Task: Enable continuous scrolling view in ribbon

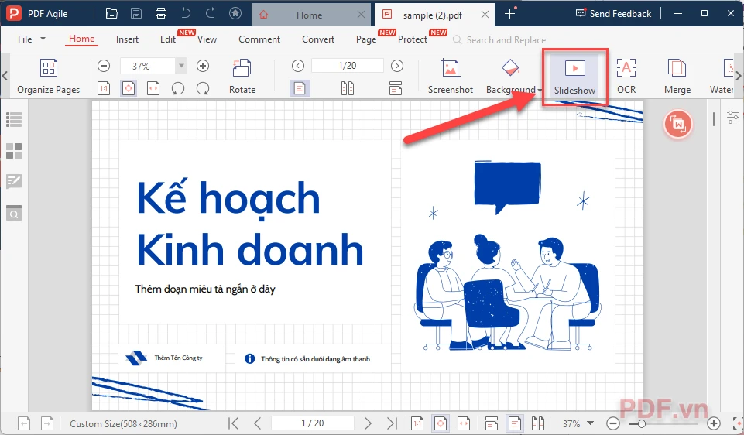Action: click(396, 88)
